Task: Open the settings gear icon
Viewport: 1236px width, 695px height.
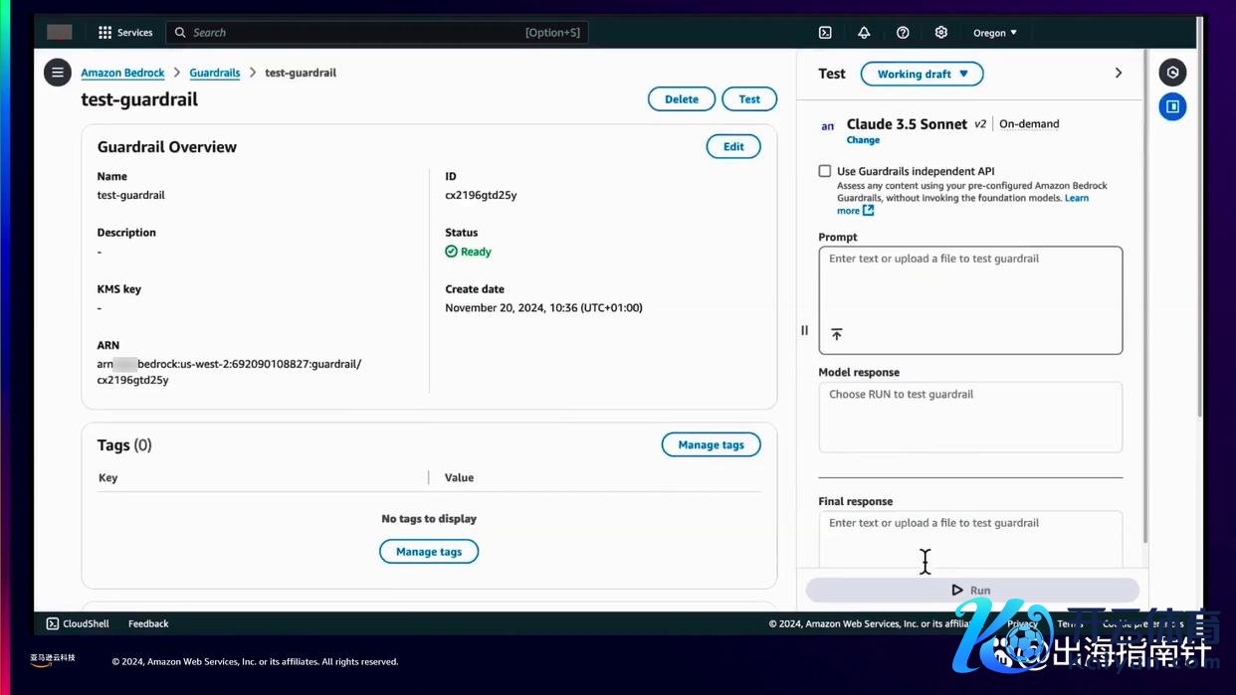Action: click(x=941, y=33)
